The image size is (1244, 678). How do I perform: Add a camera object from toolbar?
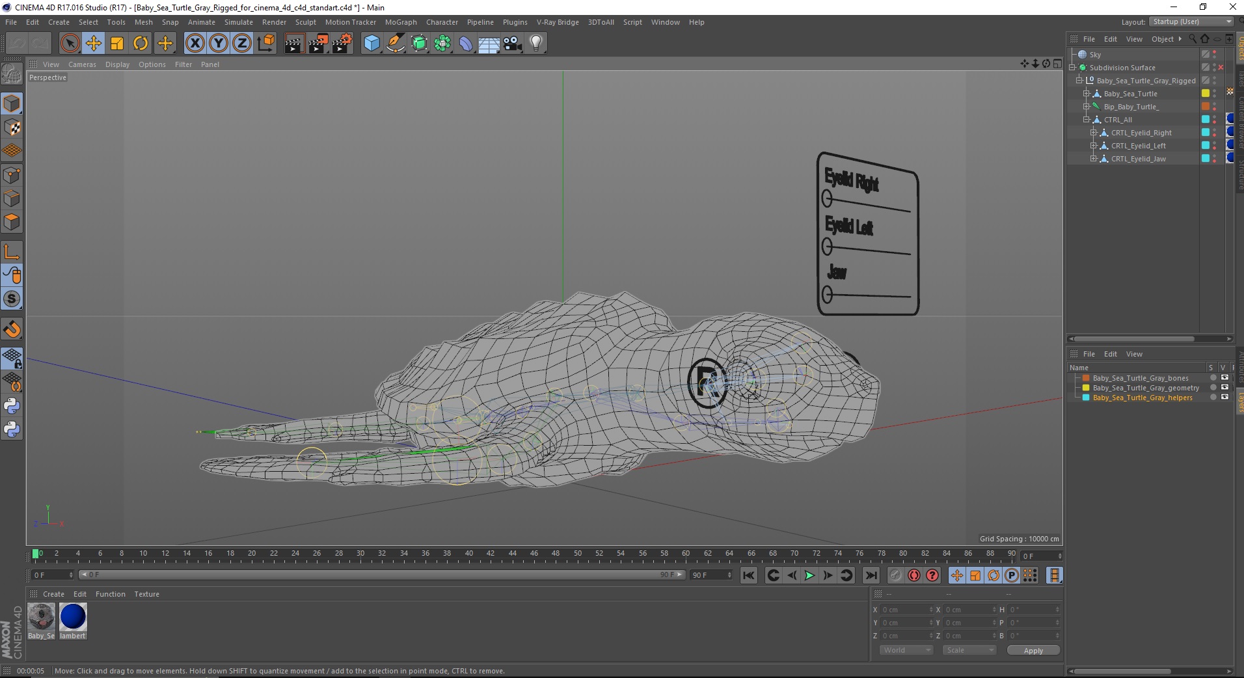[512, 44]
